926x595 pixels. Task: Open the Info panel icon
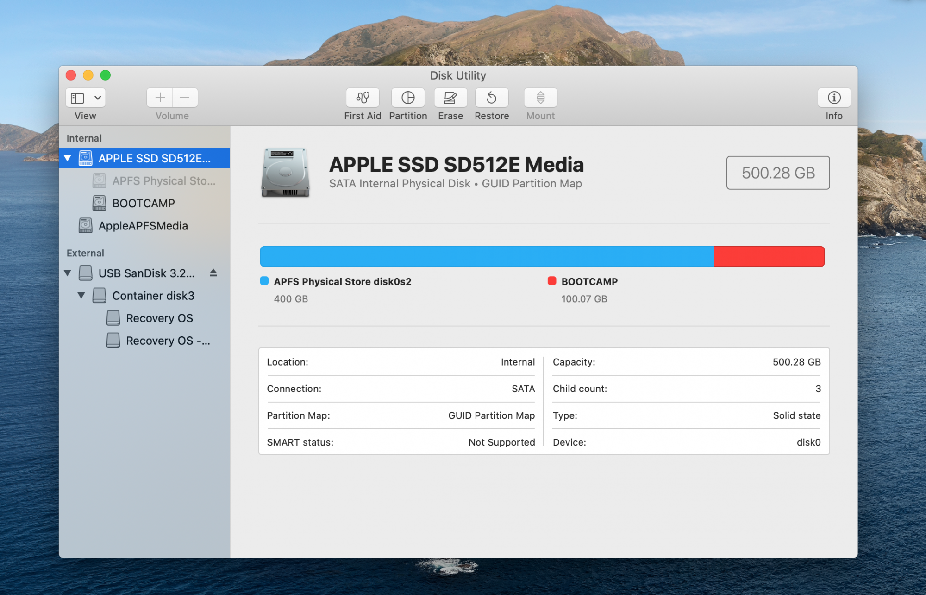(x=834, y=98)
